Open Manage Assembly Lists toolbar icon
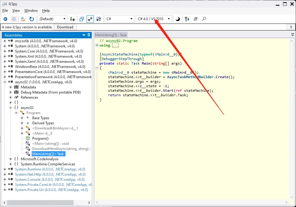The image size is (296, 207). click(x=72, y=19)
